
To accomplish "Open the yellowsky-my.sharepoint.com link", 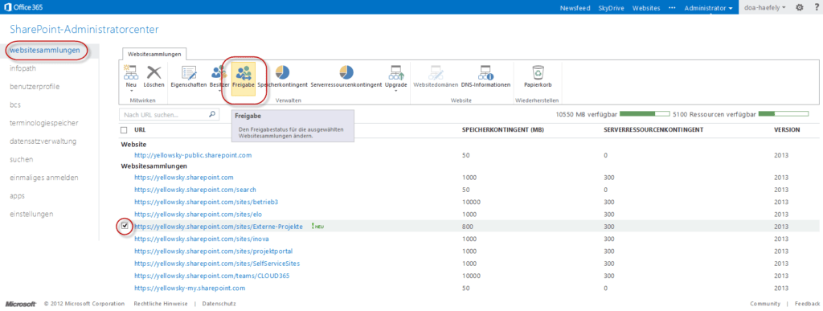I will 190,288.
